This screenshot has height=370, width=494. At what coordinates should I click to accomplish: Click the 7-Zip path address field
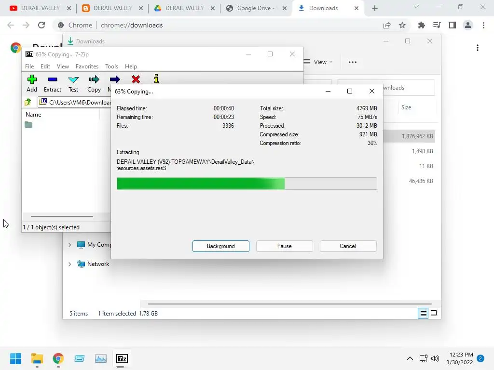pos(74,102)
